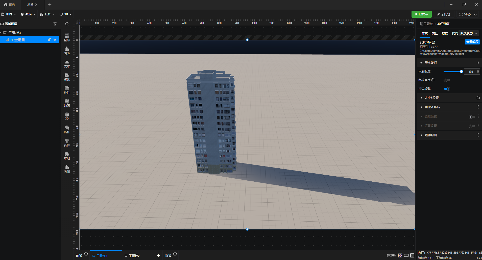482x260 pixels.
Task: Select the 3D空场景 layer row
Action: [x=30, y=40]
